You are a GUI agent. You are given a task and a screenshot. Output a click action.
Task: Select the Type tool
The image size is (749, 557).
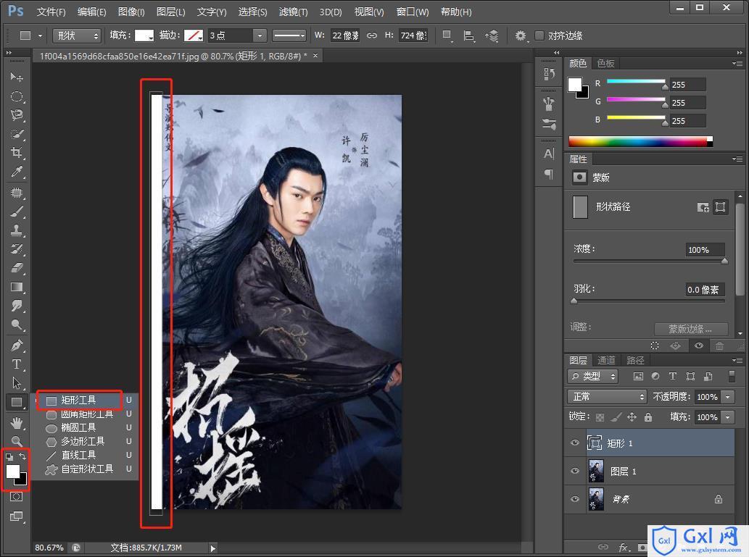tap(16, 364)
